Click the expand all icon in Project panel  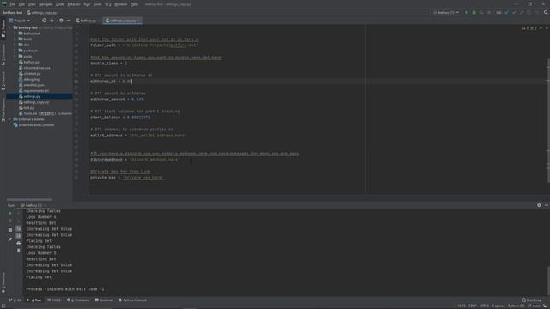pos(52,21)
